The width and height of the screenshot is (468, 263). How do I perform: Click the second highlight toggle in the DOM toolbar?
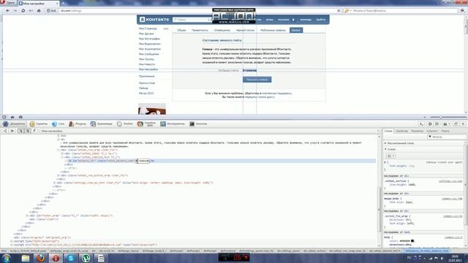[x=28, y=131]
